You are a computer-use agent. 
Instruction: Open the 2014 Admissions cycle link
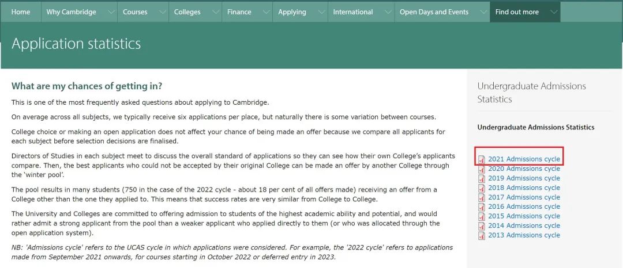coord(524,225)
